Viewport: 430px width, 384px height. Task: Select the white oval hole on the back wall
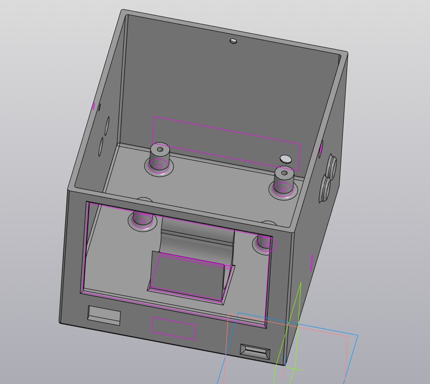[x=286, y=159]
